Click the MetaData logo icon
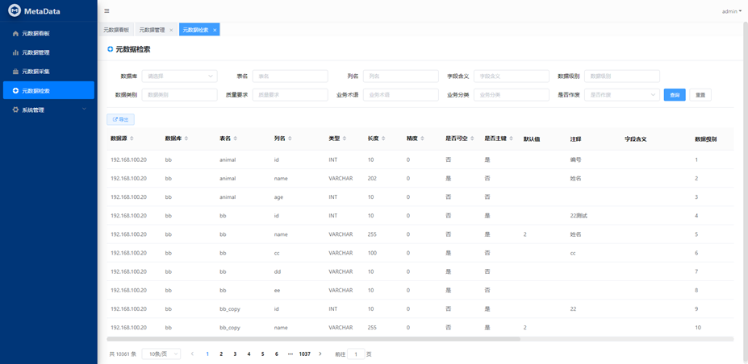Screen dimensions: 748x364 (x=14, y=11)
